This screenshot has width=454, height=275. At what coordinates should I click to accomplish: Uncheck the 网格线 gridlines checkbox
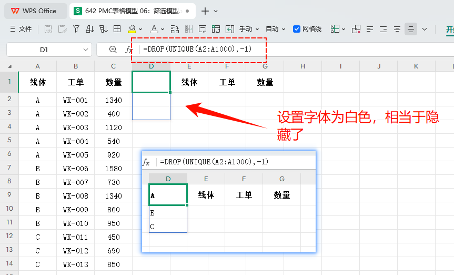pos(297,29)
